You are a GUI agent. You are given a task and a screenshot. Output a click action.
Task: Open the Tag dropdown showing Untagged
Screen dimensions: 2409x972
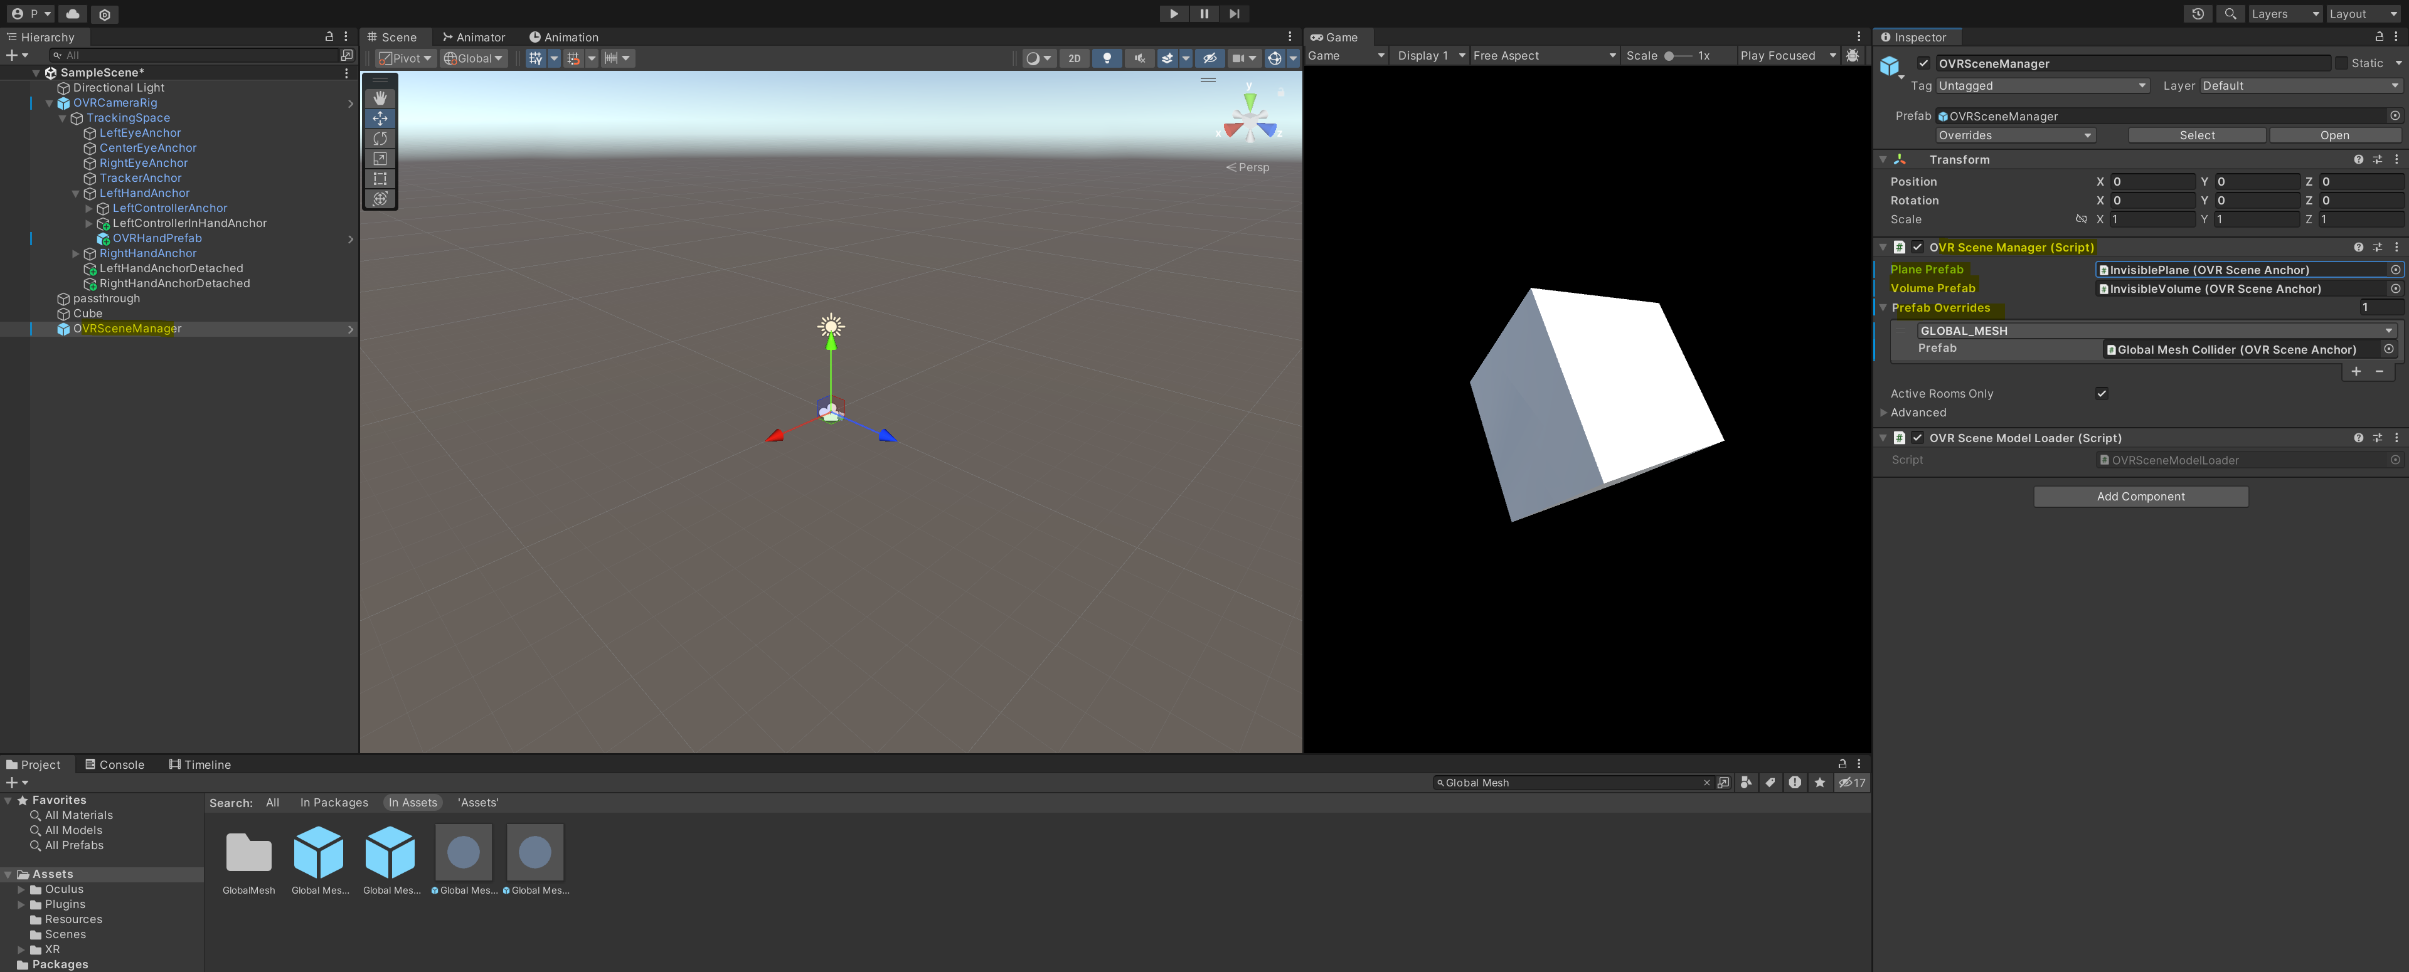coord(2041,86)
